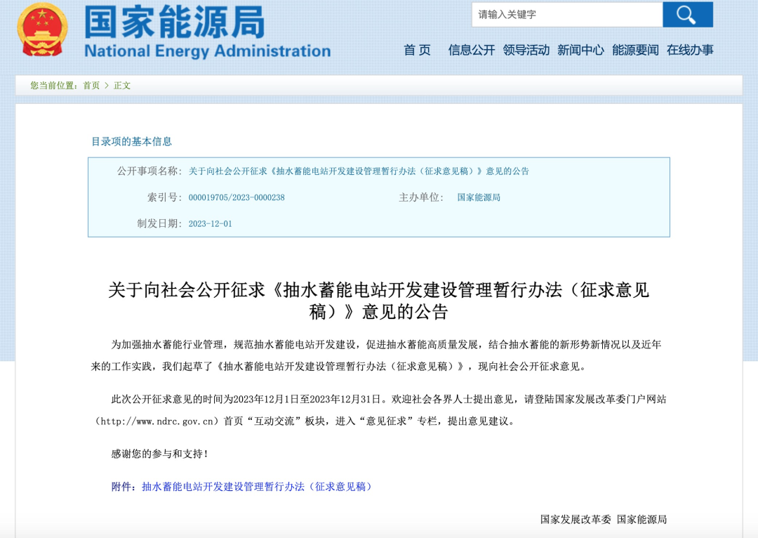Open the attachment 抽水蓄能电站开发建设管理暂行办法（征求意见稿）
This screenshot has height=538, width=758.
click(257, 487)
